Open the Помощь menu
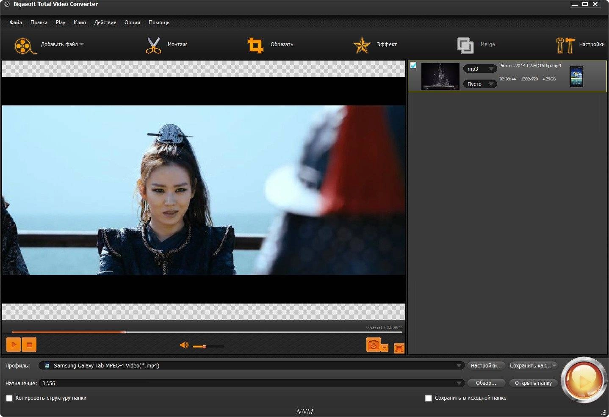This screenshot has height=417, width=609. (159, 22)
